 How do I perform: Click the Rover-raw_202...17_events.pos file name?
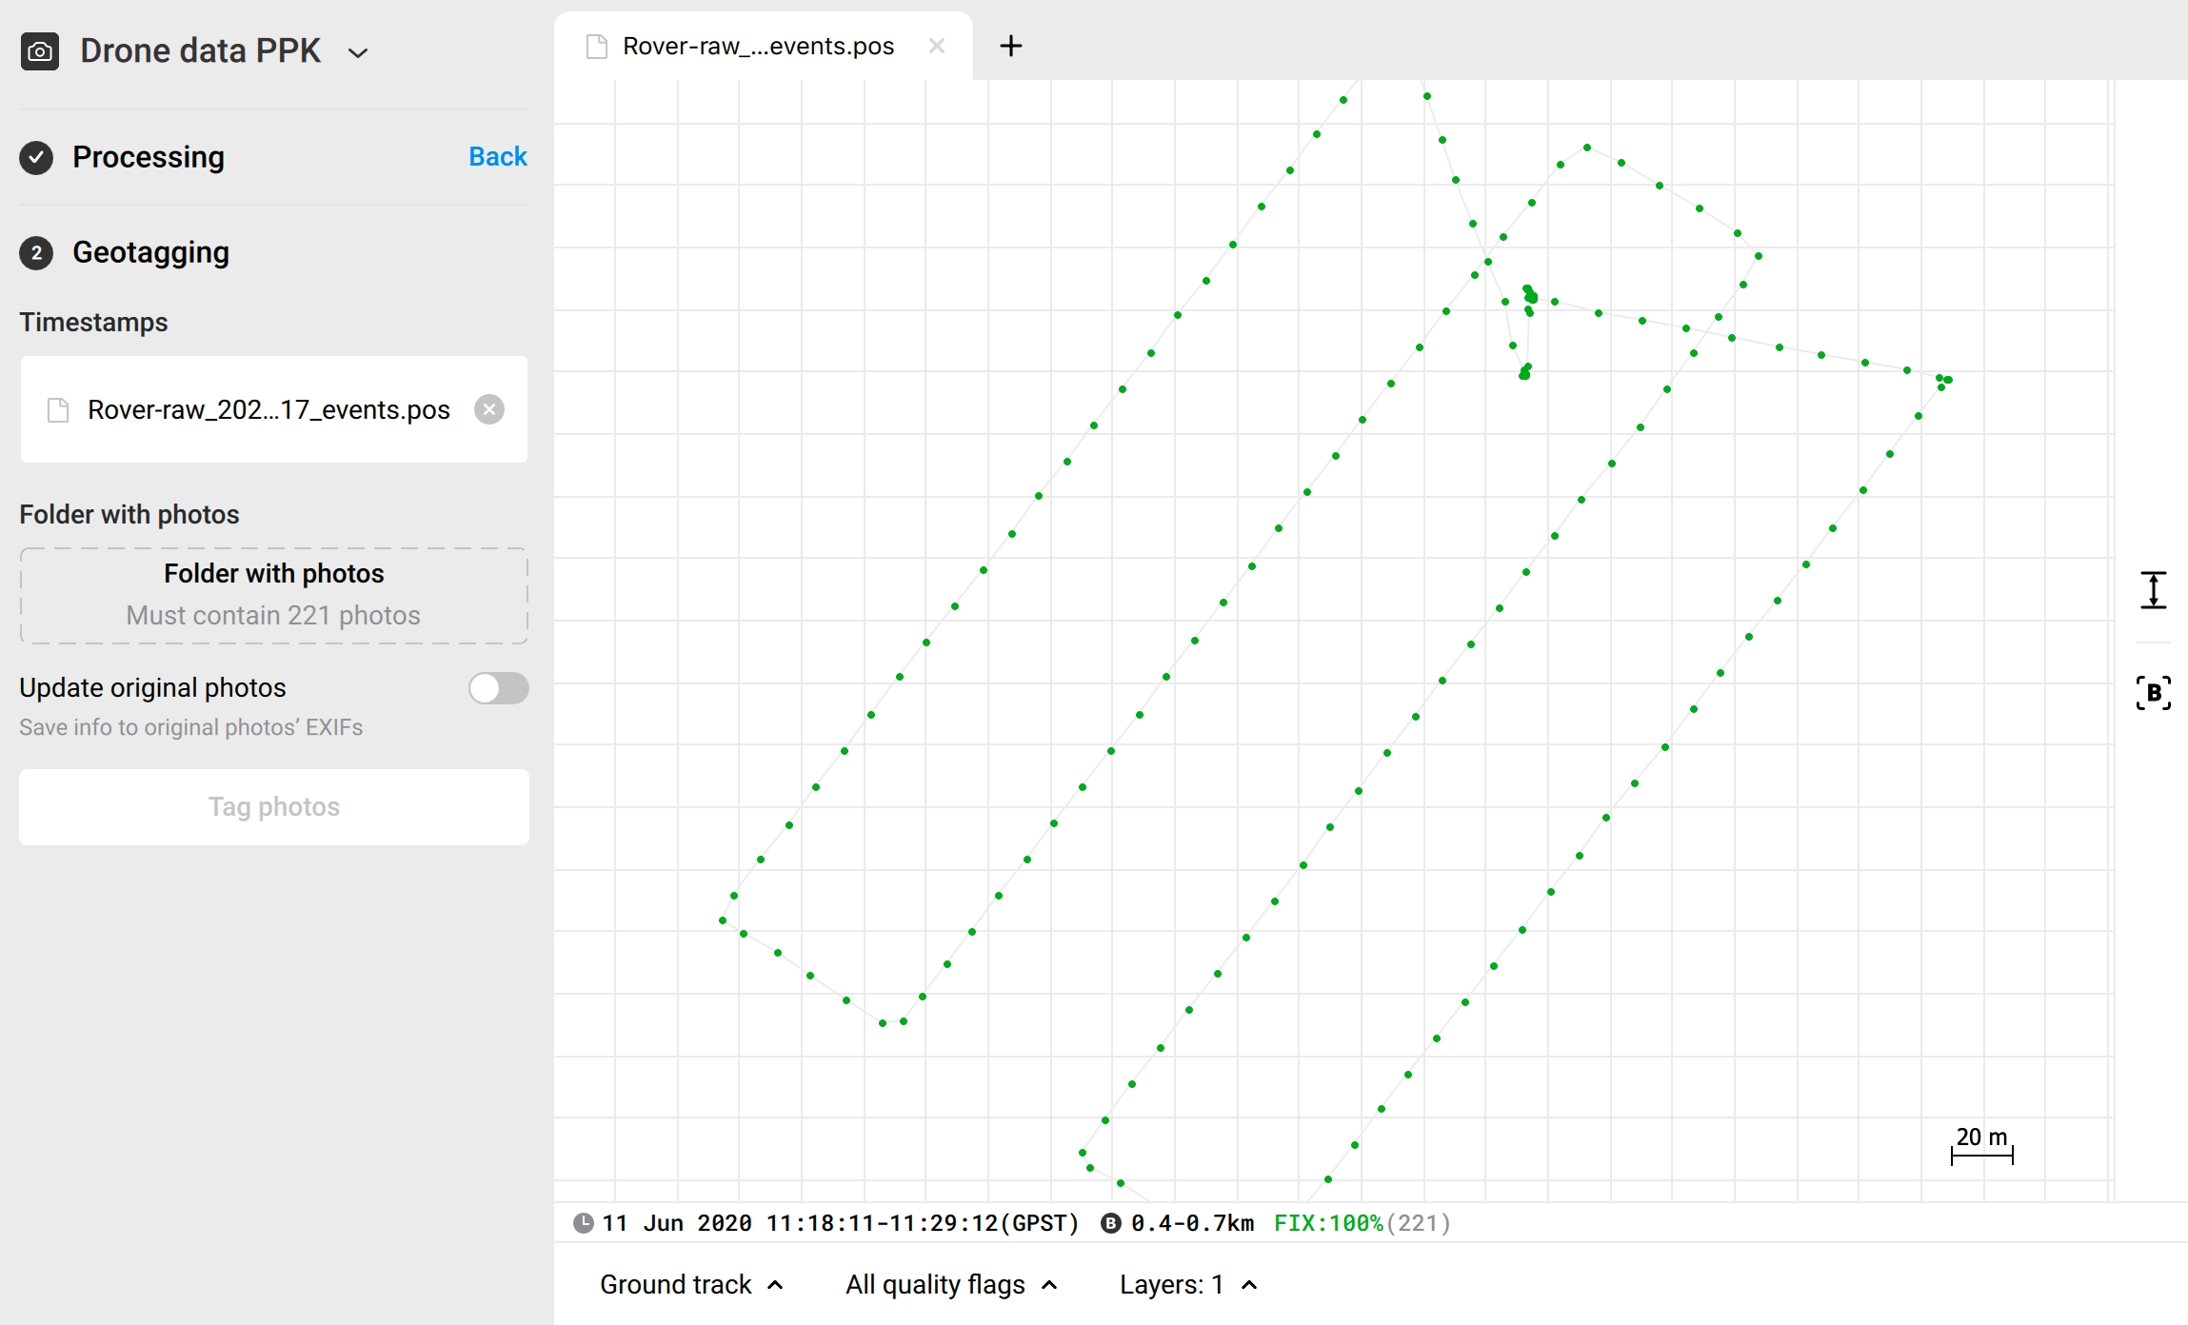coord(269,410)
